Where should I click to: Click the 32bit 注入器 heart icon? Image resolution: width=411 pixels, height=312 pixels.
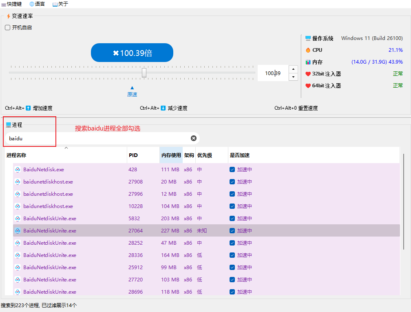tap(308, 74)
